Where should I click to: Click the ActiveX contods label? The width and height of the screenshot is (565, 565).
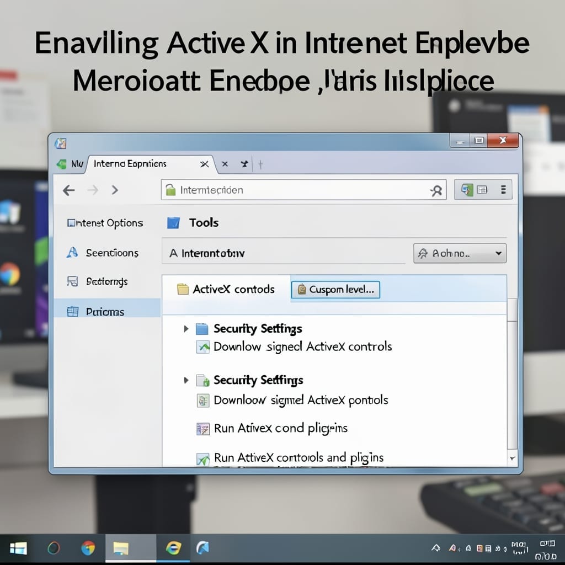(233, 289)
